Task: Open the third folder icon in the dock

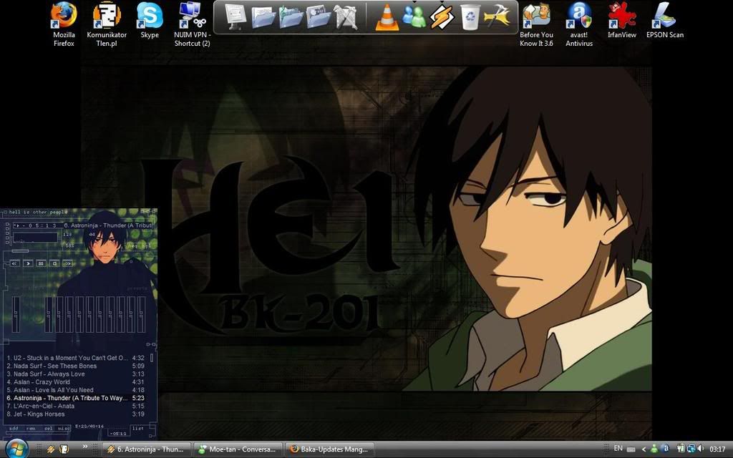Action: [x=319, y=17]
